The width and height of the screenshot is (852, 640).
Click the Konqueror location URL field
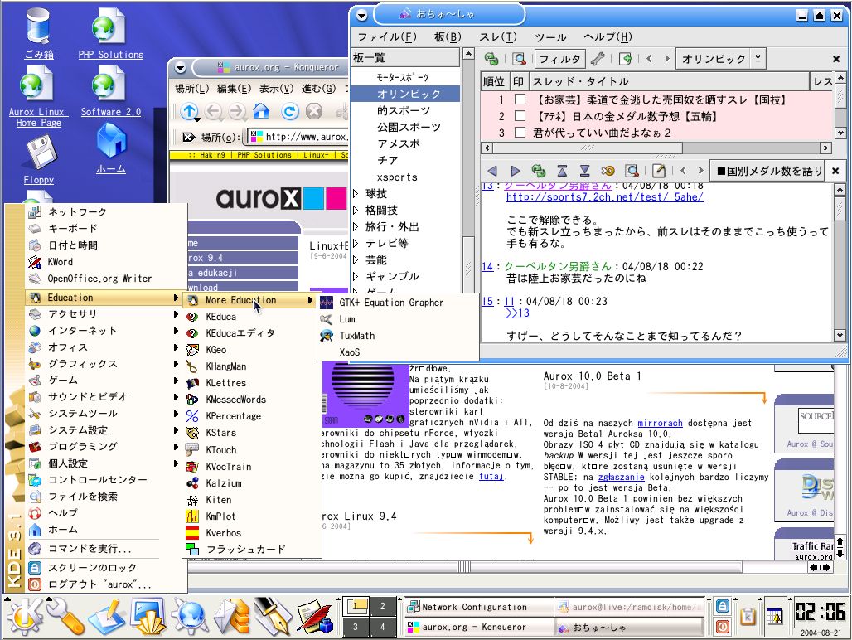click(298, 137)
